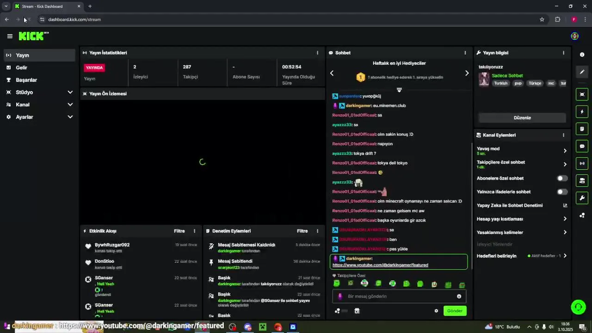Open the pinned YouTube link in chat
Screen dimensions: 592x333
(380, 265)
